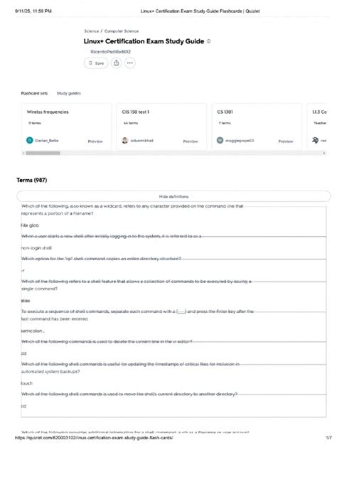Preview the CIS 150 test 1 set
The width and height of the screenshot is (337, 477).
(191, 141)
